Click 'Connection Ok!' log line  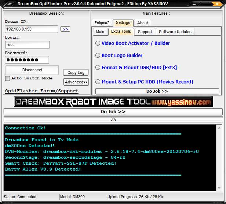pos(25,128)
